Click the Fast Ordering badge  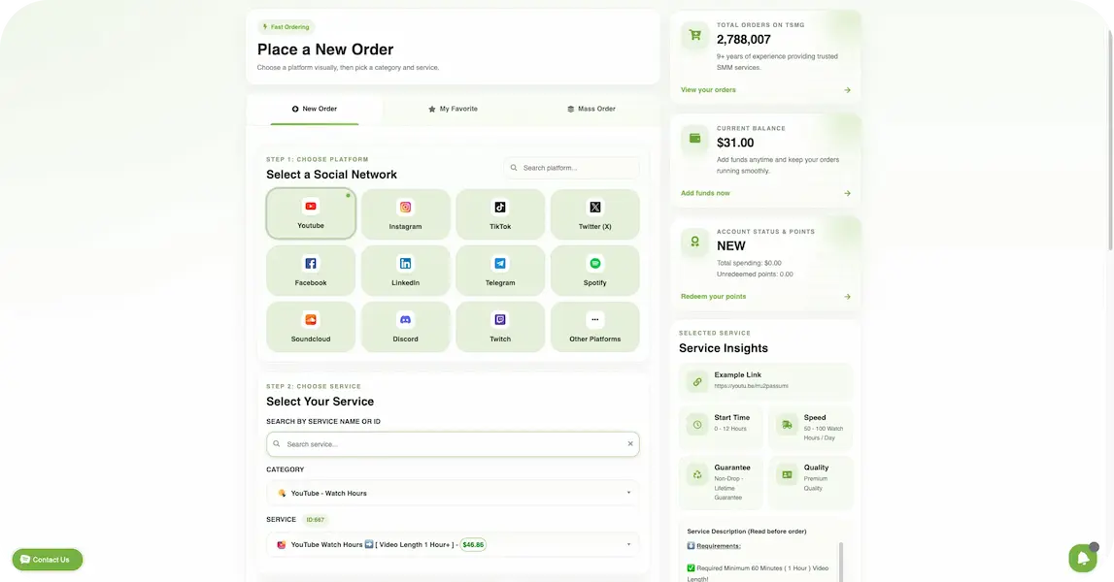[x=287, y=27]
